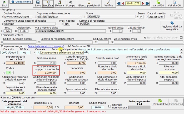184x114 pixels.
Task: Go to first record arrow
Action: (x=119, y=3)
